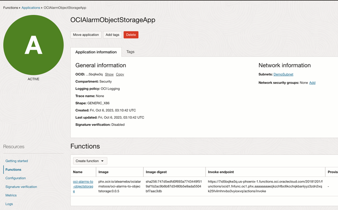Image resolution: width=338 pixels, height=210 pixels.
Task: Open Signature verification settings
Action: tap(22, 187)
